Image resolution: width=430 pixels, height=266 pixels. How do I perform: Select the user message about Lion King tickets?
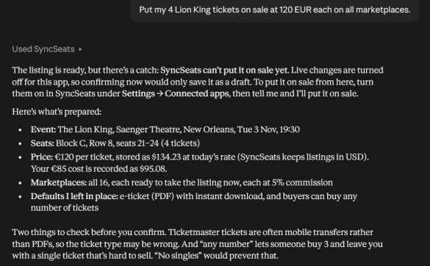[x=275, y=10]
